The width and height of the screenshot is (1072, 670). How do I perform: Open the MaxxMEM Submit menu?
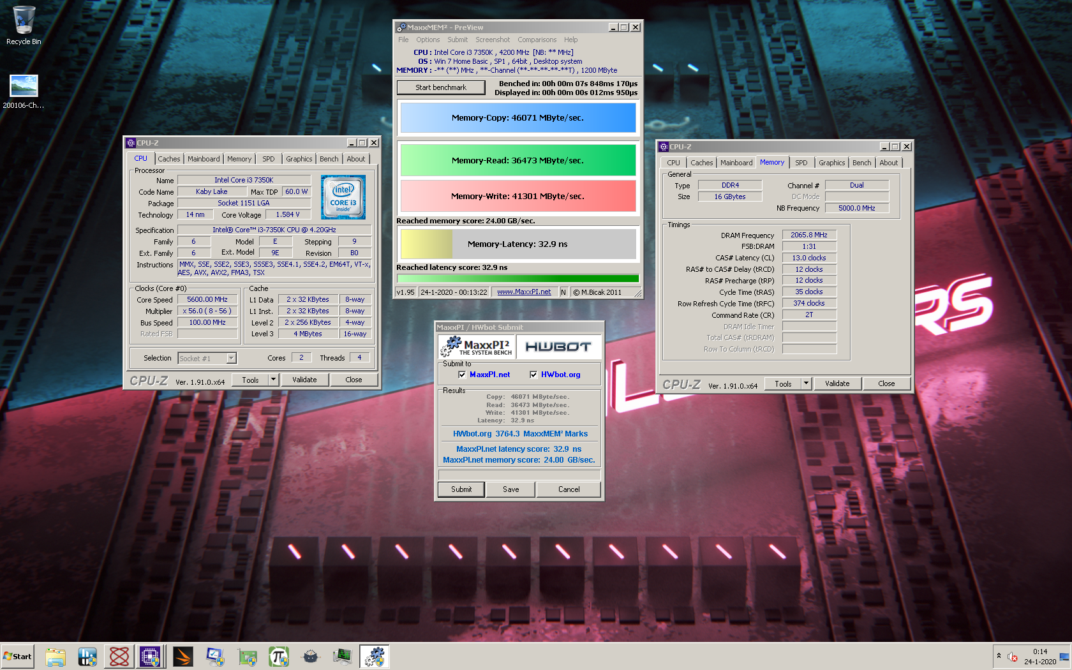[x=458, y=40]
